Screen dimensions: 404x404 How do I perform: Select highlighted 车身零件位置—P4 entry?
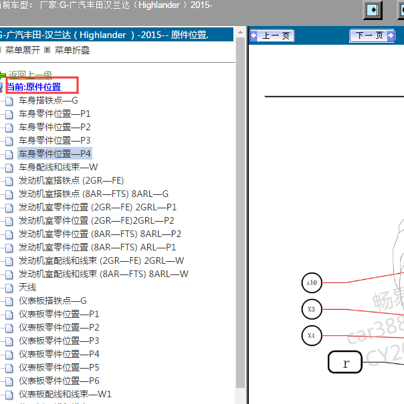point(54,154)
